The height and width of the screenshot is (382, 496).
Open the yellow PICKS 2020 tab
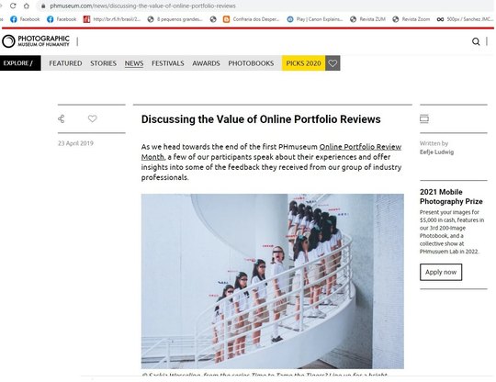tap(303, 63)
